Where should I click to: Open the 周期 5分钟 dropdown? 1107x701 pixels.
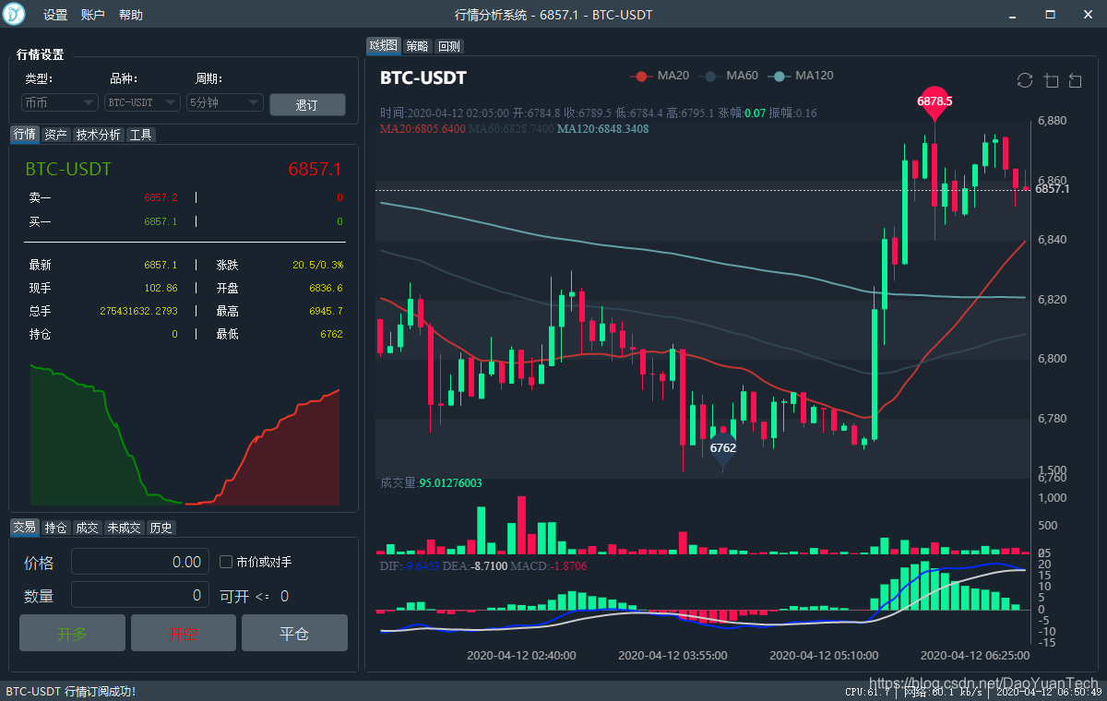[225, 102]
